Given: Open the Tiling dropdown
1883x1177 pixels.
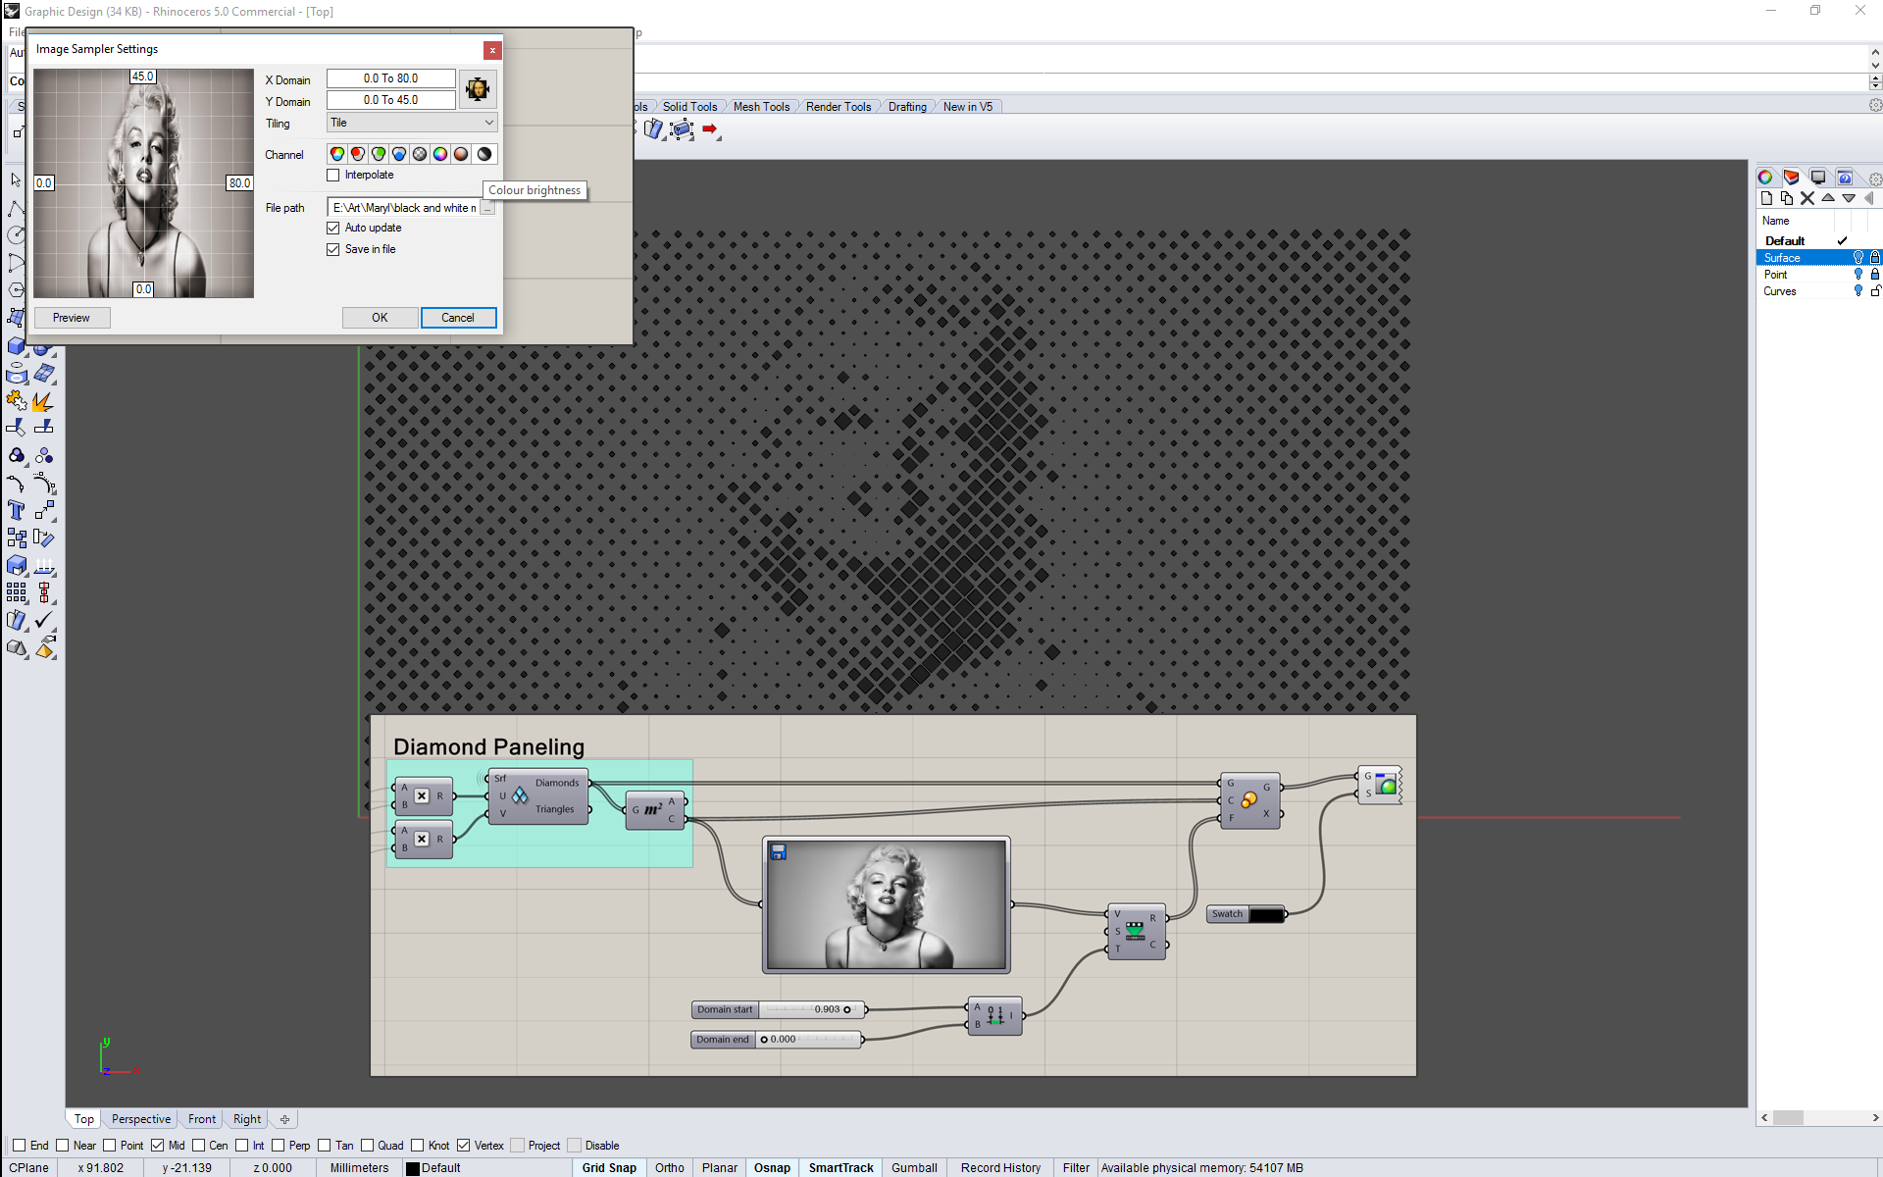Looking at the screenshot, I should coord(412,123).
